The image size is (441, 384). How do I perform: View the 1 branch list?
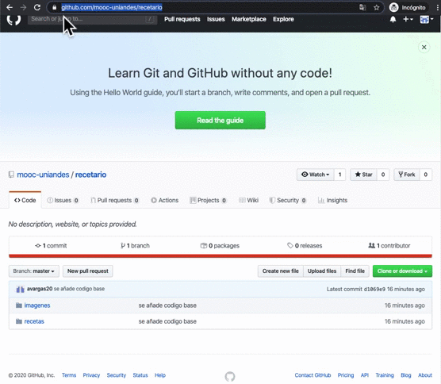pyautogui.click(x=136, y=246)
